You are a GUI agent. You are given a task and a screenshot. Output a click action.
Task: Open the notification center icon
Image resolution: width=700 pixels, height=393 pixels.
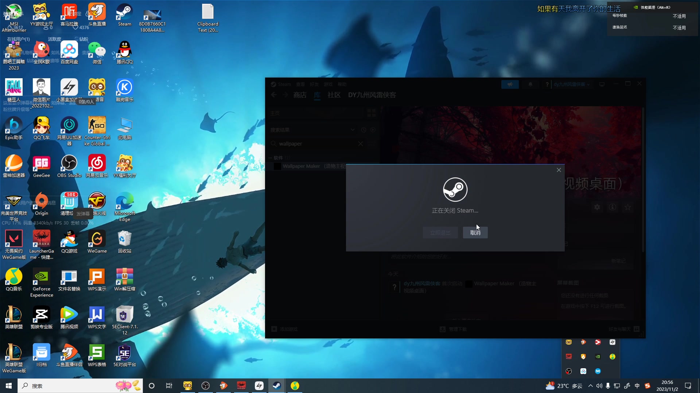pos(688,386)
